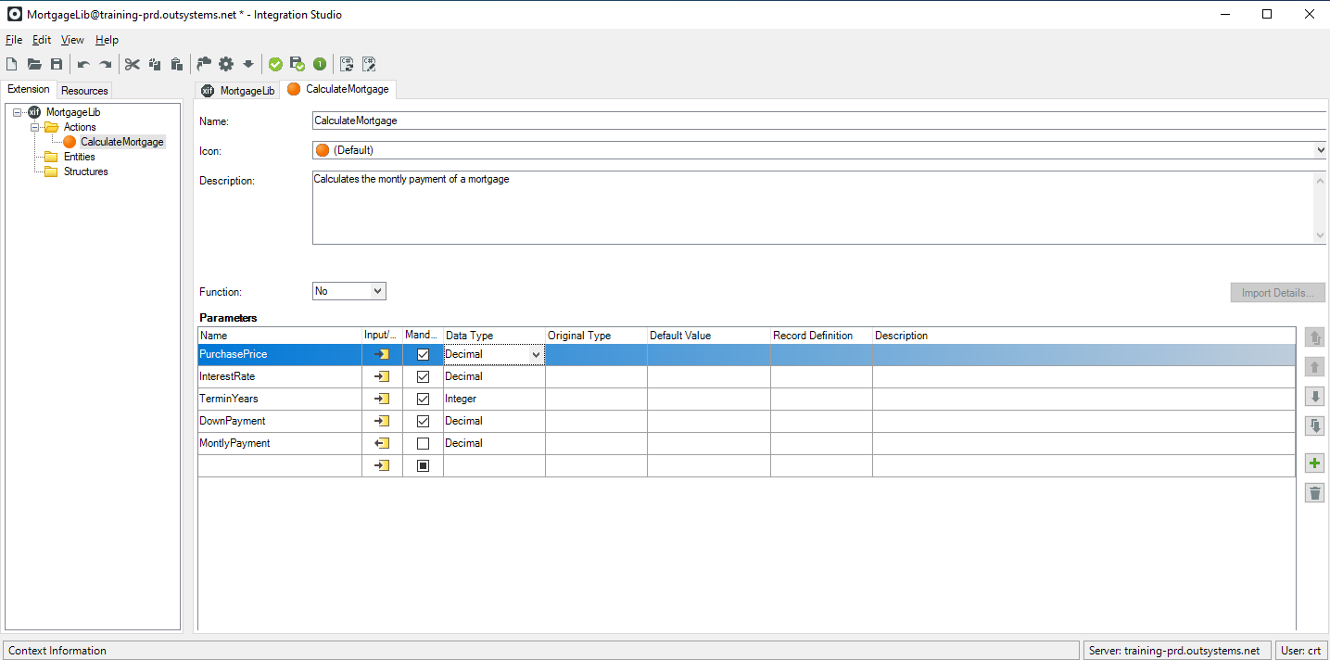1330x660 pixels.
Task: Open the Edit menu
Action: (x=41, y=40)
